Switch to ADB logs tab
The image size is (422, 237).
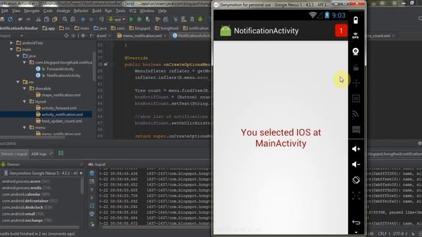(x=42, y=154)
